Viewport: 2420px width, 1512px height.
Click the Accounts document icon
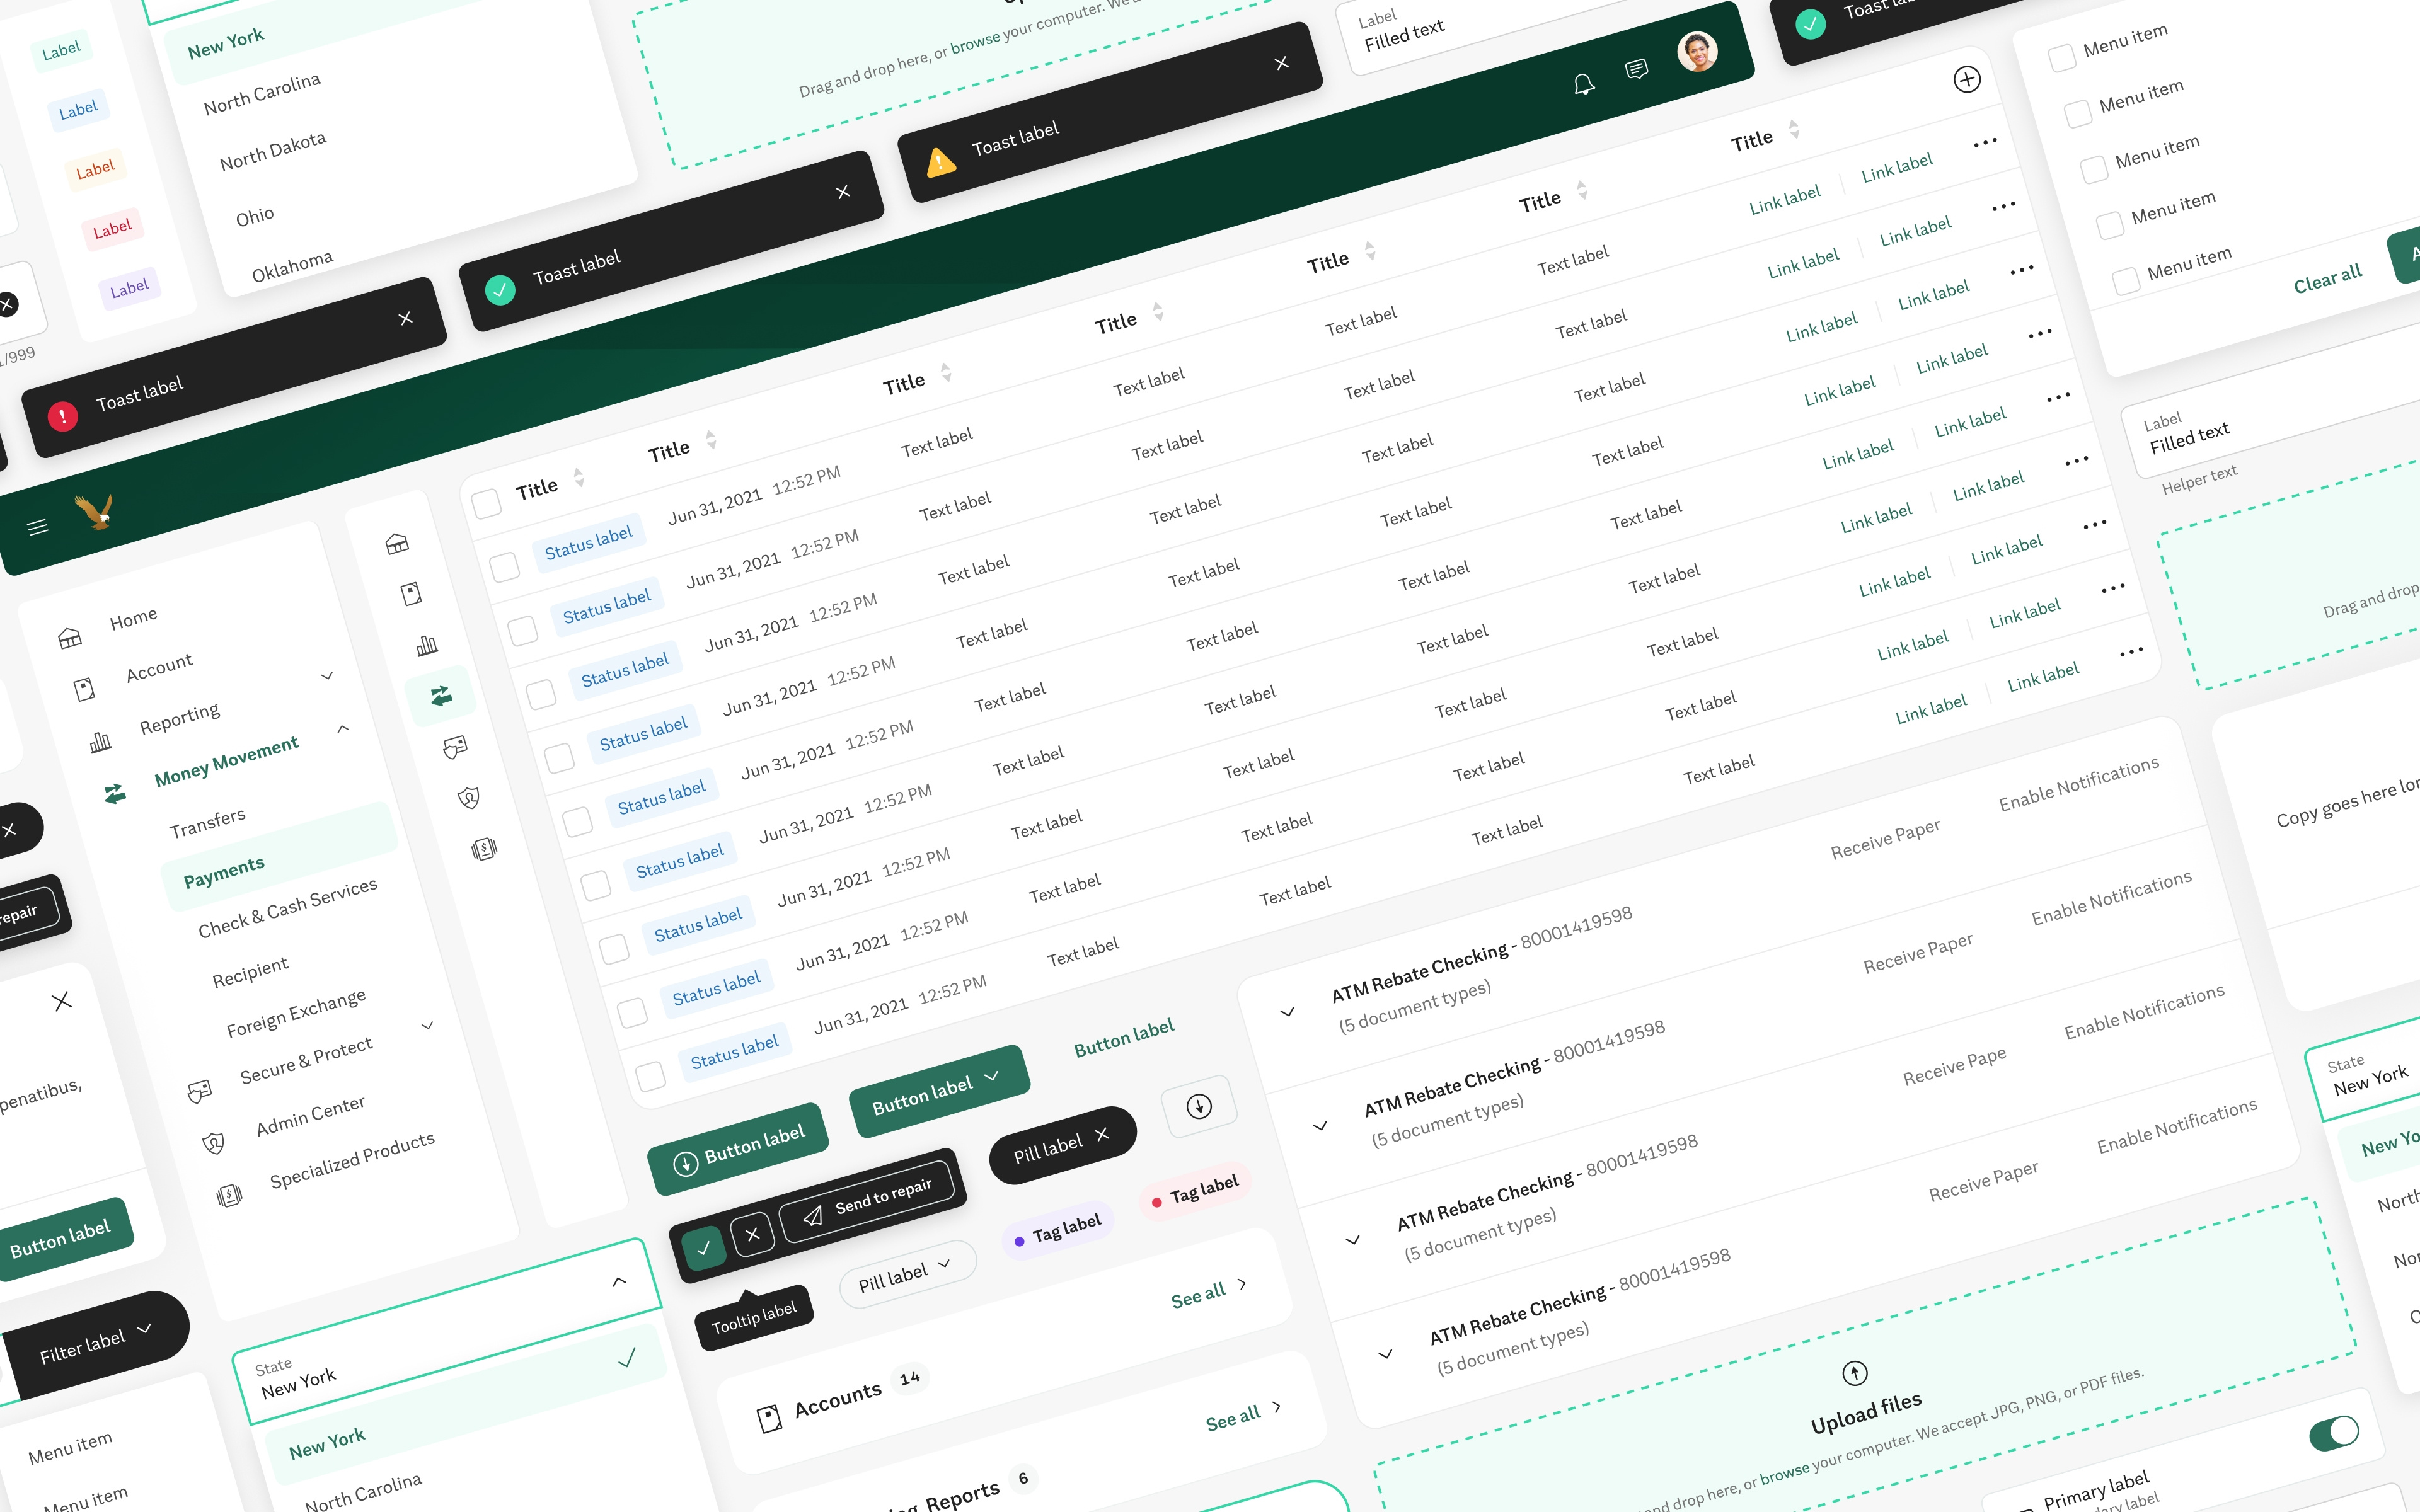pyautogui.click(x=769, y=1418)
